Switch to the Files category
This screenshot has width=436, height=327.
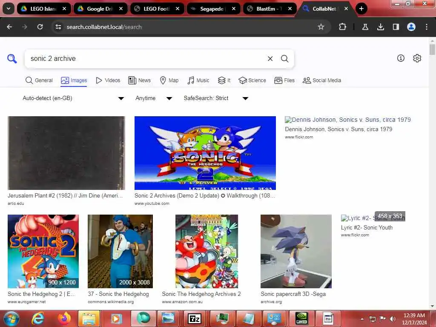[x=284, y=80]
